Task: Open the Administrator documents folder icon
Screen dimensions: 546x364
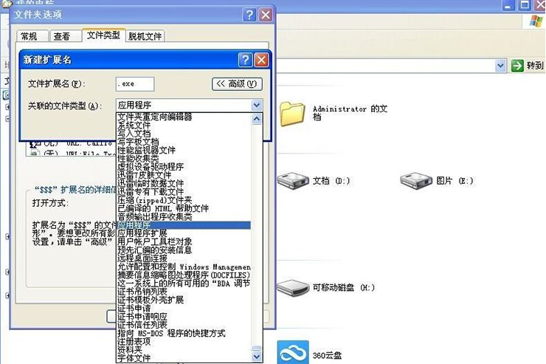Action: 292,114
